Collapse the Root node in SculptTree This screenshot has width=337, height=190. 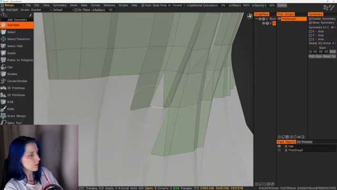pos(256,19)
